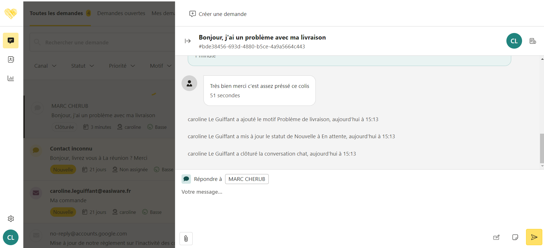Collapse the conversation panel with arrow icon
544x248 pixels.
(x=188, y=41)
